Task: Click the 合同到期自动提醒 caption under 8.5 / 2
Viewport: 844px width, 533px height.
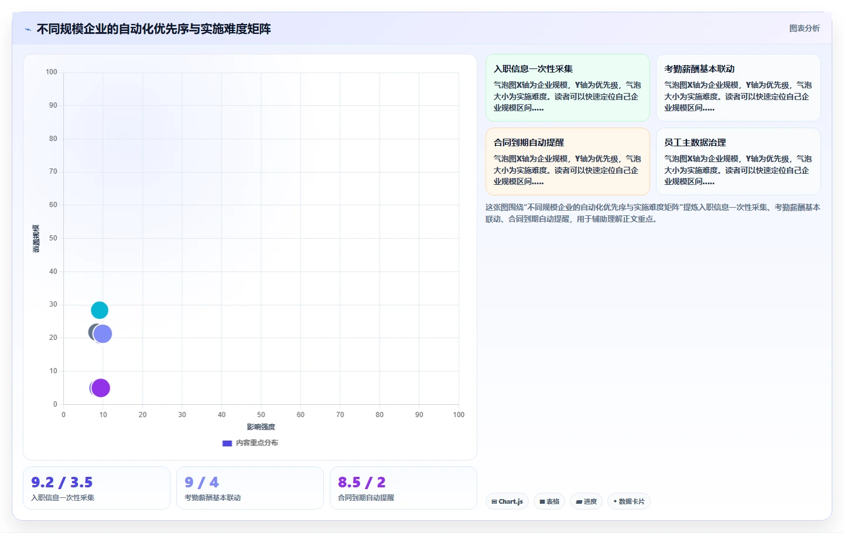Action: tap(366, 498)
